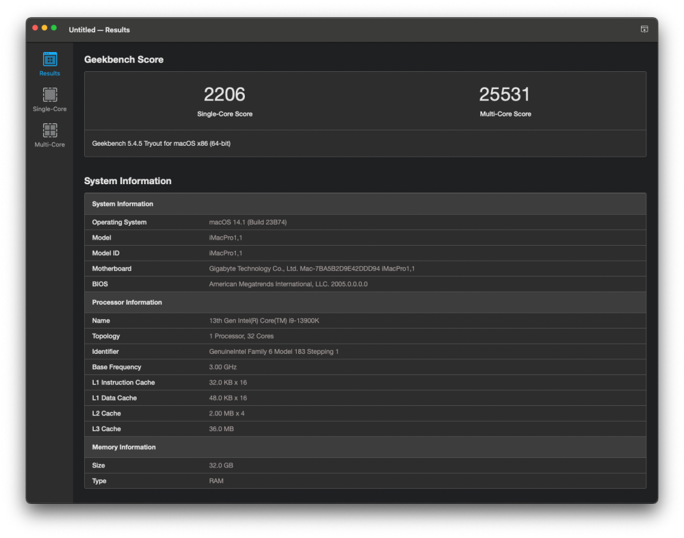Click the 'macOS 14.1 (Build 23B74)' value
684x538 pixels.
click(x=248, y=222)
